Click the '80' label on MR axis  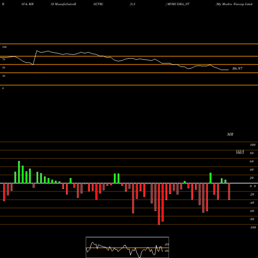coord(252,153)
